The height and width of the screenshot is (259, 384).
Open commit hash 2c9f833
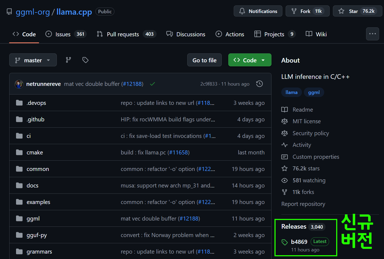click(x=209, y=84)
